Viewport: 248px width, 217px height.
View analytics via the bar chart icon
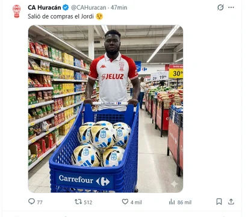tap(172, 201)
